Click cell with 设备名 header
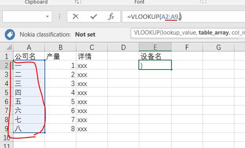The width and height of the screenshot is (245, 148). tap(155, 56)
